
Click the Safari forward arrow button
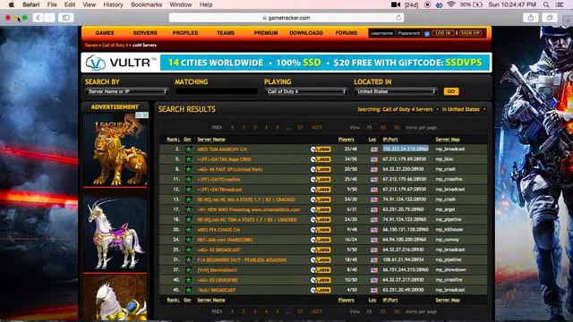click(50, 18)
